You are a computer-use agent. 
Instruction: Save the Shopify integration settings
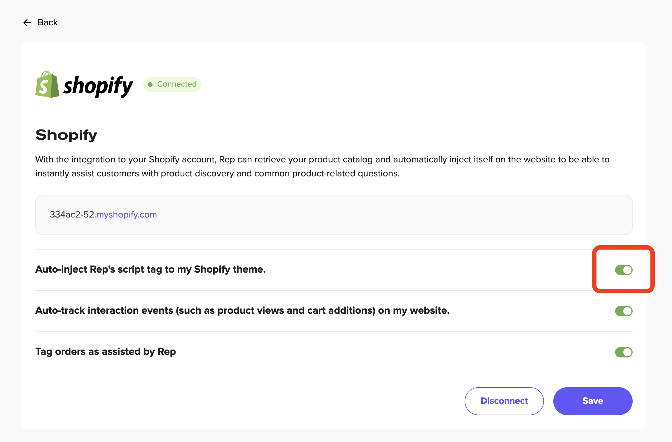593,401
